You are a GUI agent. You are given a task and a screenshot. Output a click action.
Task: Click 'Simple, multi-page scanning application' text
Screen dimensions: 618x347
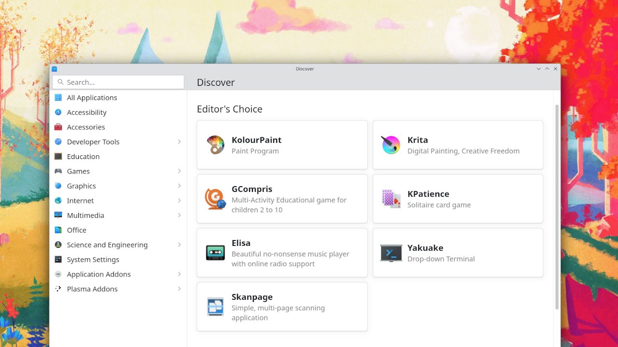click(x=278, y=313)
